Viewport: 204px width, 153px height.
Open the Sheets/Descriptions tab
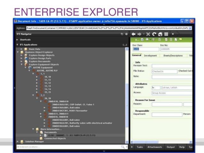173,56
